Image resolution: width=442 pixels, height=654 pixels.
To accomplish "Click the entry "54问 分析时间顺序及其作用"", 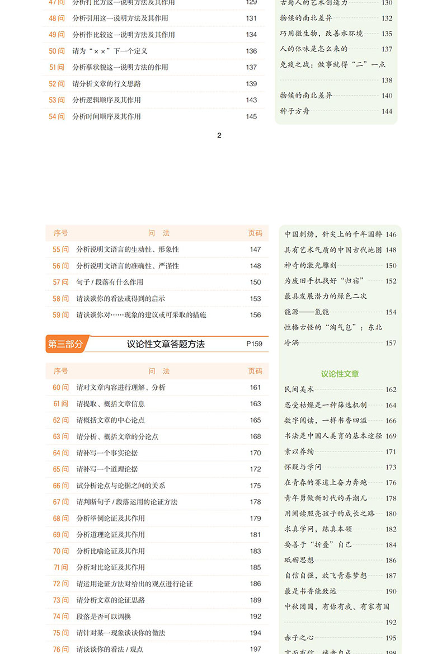I will (x=153, y=116).
